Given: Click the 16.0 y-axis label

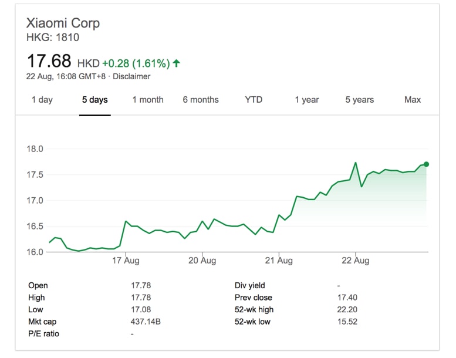Looking at the screenshot, I should point(35,252).
